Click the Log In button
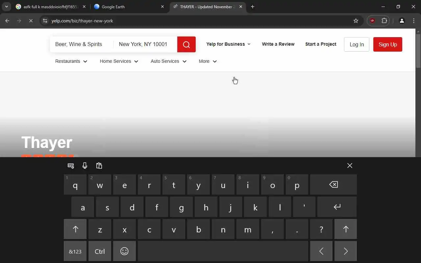This screenshot has height=263, width=421. point(357,44)
